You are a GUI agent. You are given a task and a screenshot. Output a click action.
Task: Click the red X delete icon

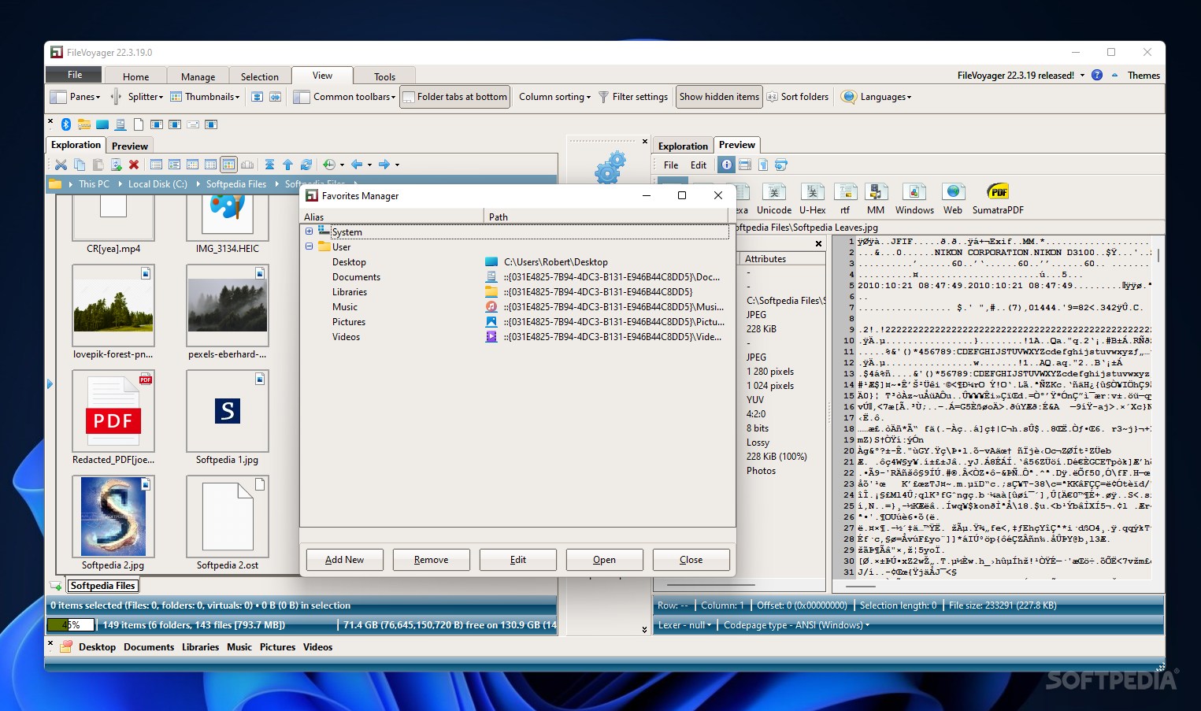pyautogui.click(x=134, y=165)
